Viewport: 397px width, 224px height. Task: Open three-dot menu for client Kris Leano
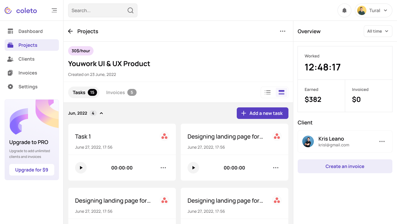(x=382, y=141)
